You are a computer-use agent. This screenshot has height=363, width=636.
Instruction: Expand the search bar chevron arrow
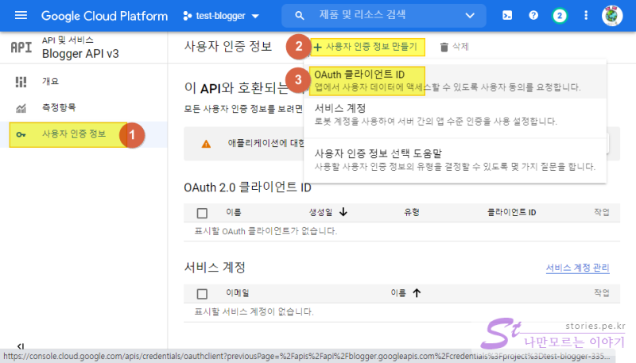point(470,16)
